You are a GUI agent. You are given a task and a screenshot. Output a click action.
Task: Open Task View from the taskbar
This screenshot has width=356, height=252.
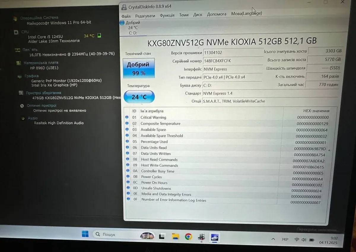point(162,237)
